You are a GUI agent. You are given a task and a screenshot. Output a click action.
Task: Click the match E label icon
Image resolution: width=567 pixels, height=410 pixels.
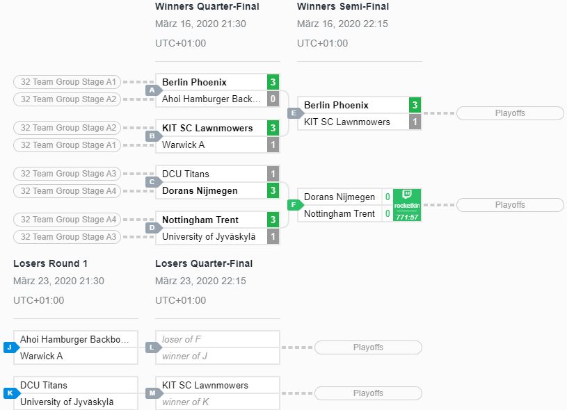294,113
